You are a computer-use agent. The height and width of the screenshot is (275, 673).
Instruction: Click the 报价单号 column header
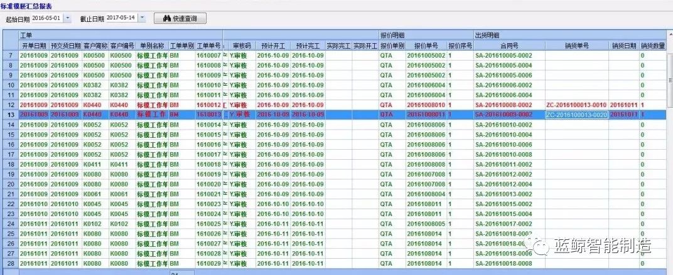tap(426, 46)
